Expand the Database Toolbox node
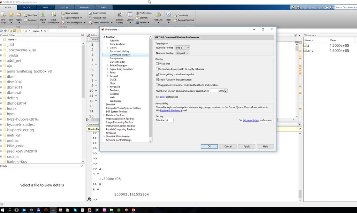Screen dimensions: 357x213 point(104,115)
